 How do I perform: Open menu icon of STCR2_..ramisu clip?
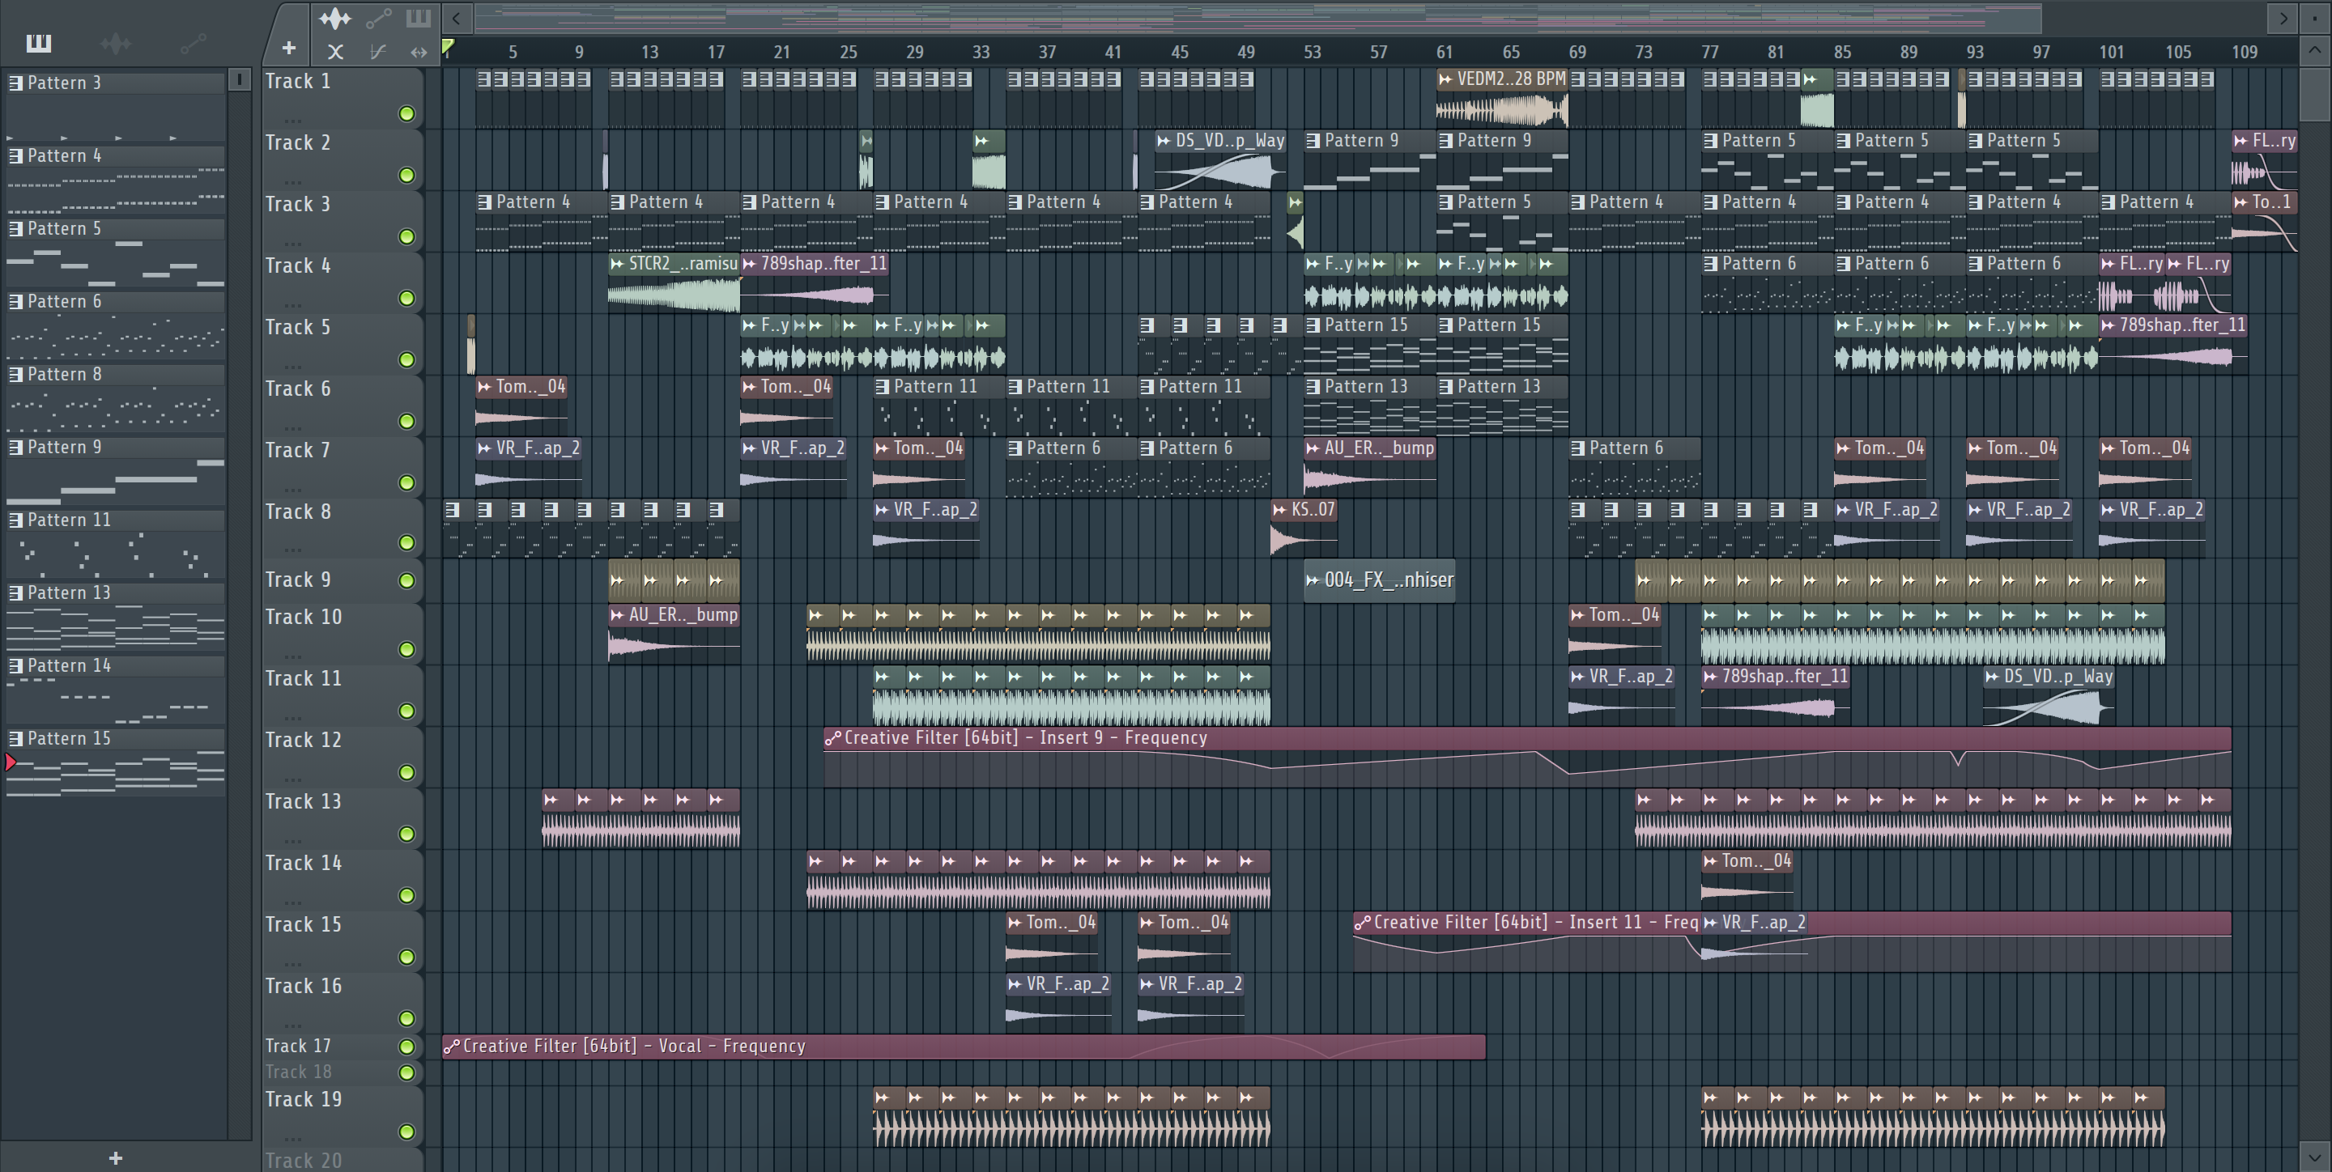pos(616,263)
